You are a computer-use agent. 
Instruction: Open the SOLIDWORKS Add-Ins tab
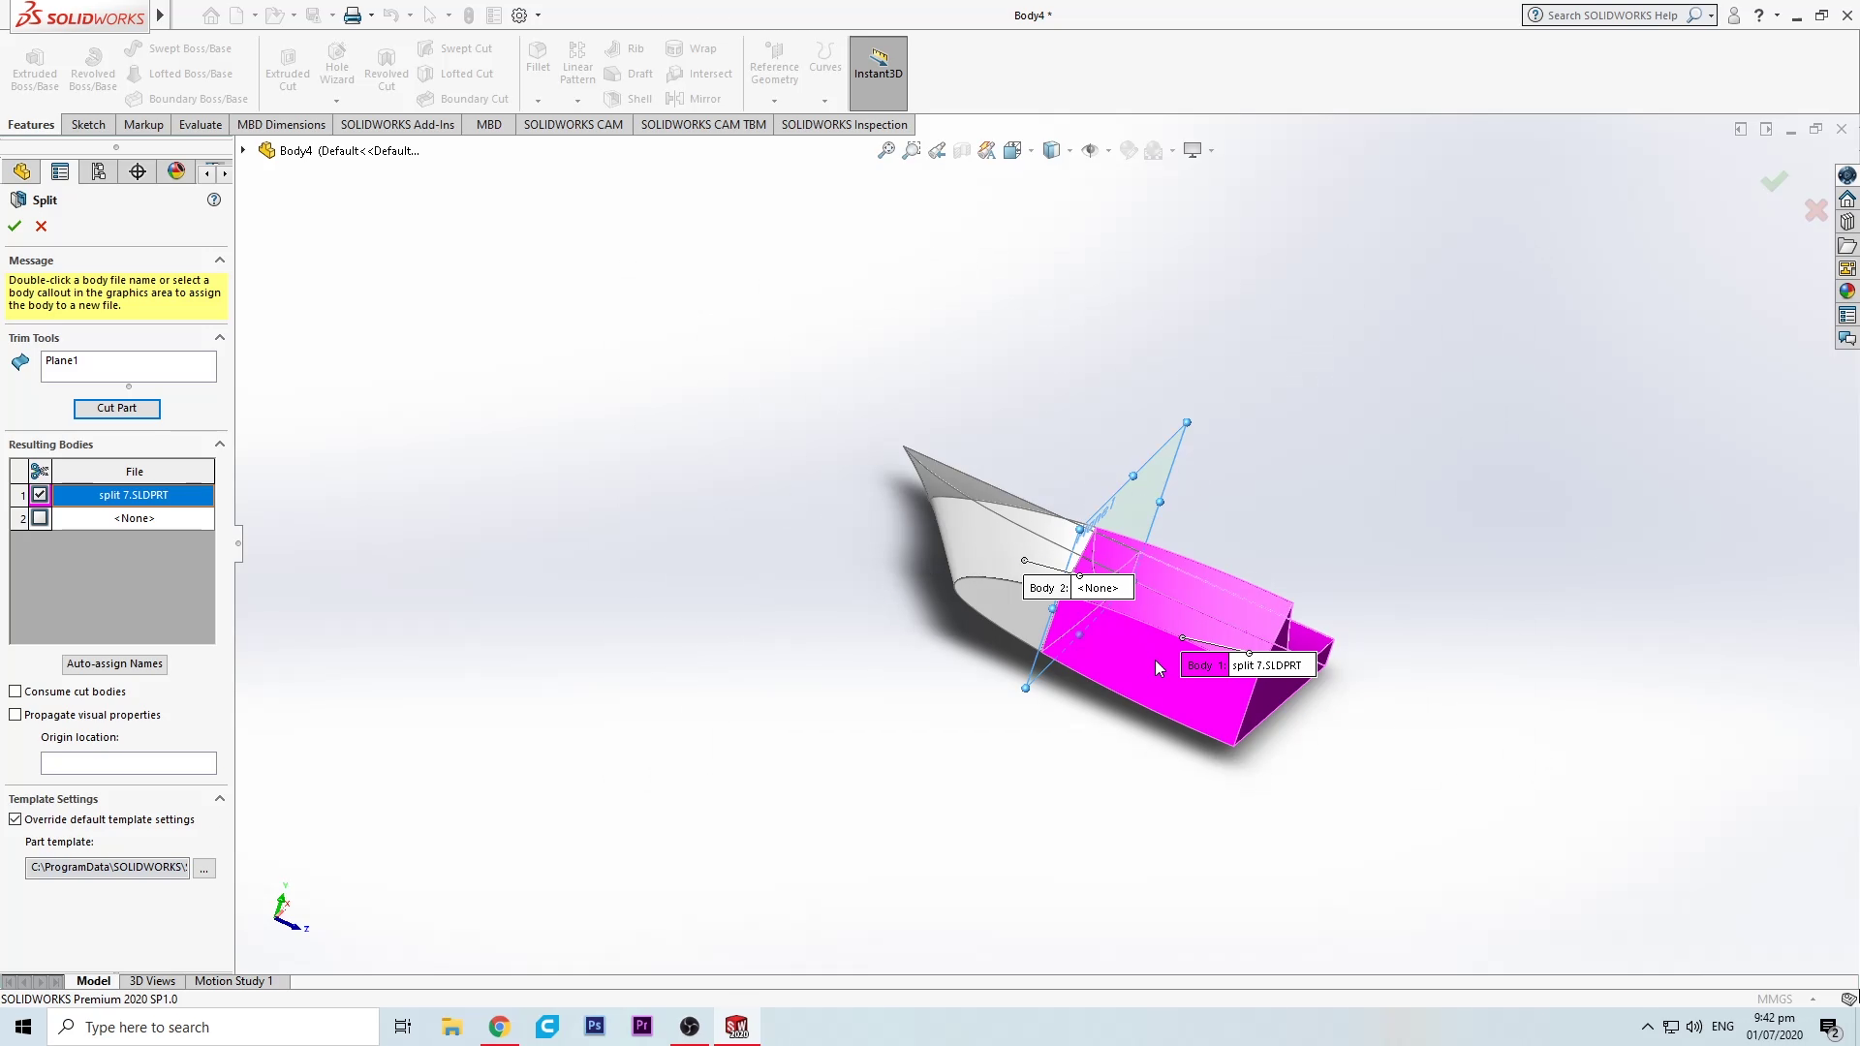click(397, 125)
